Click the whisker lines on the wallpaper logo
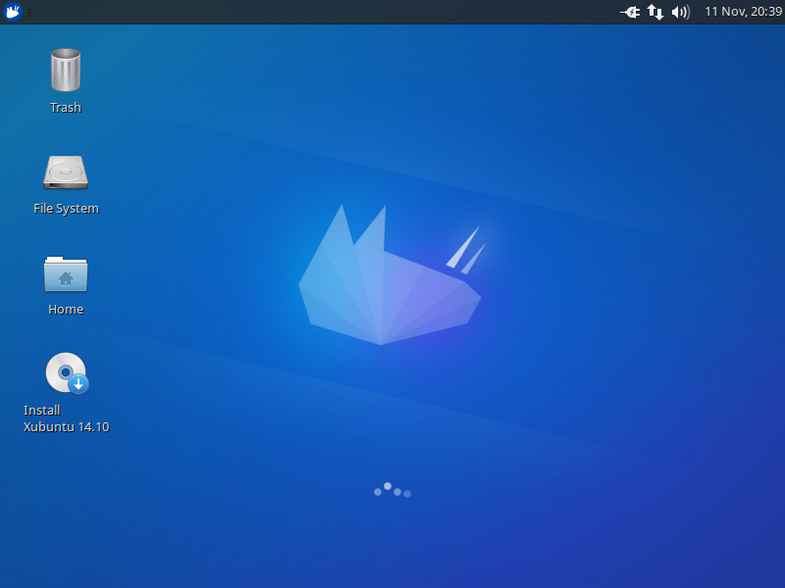 467,251
